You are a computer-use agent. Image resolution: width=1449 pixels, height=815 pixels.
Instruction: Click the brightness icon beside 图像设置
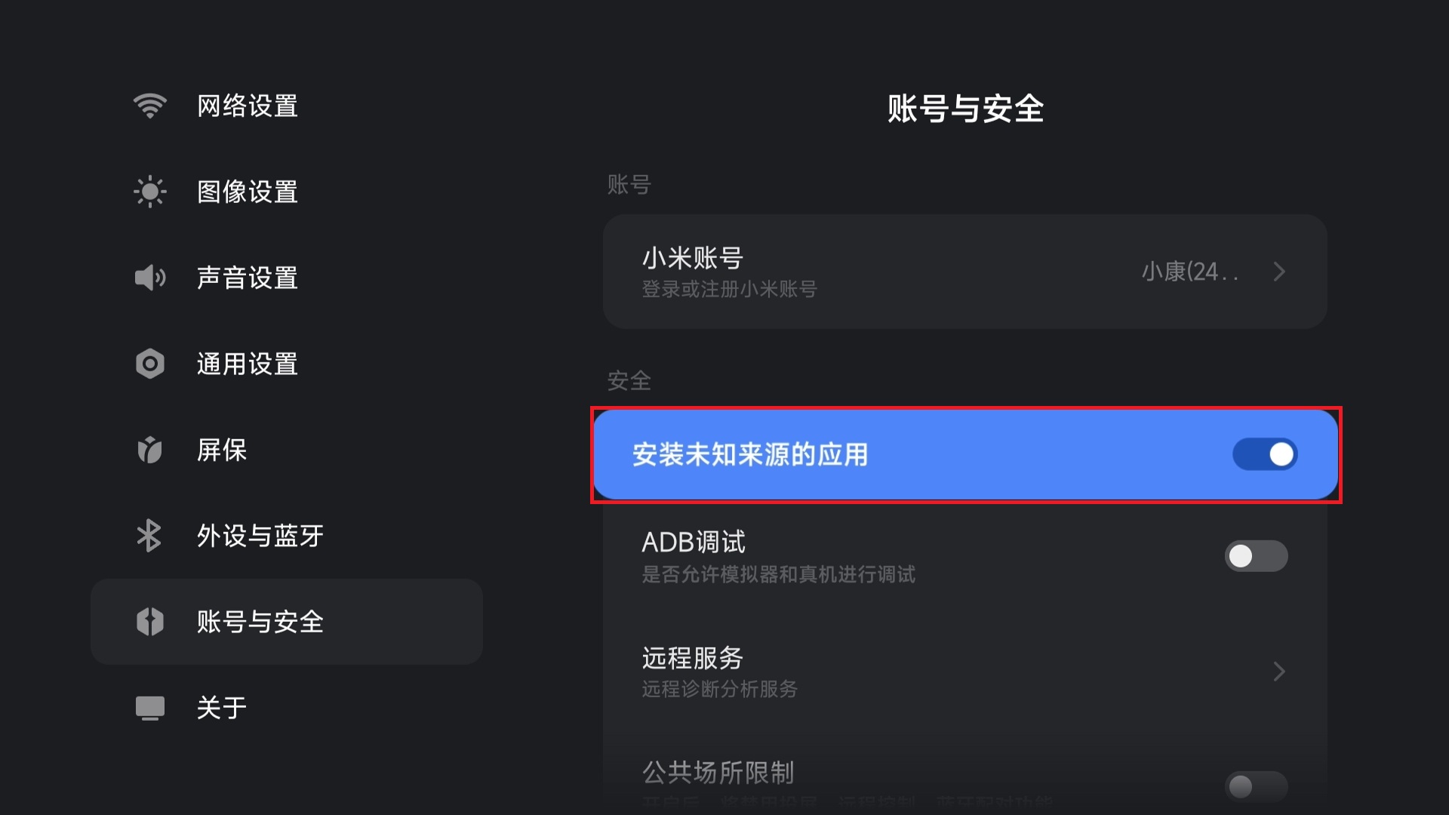(150, 191)
